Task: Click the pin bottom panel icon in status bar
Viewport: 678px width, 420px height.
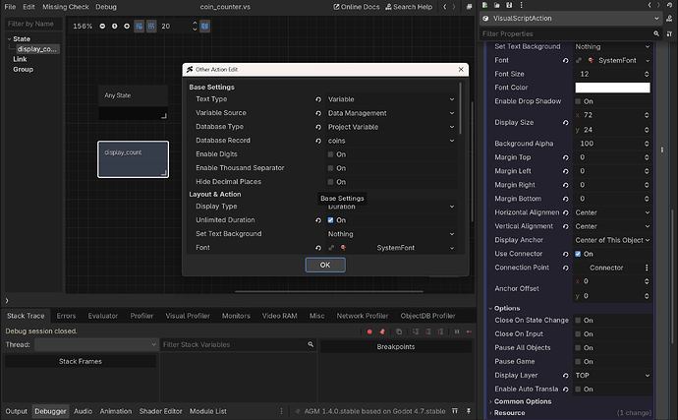Action: (x=469, y=411)
